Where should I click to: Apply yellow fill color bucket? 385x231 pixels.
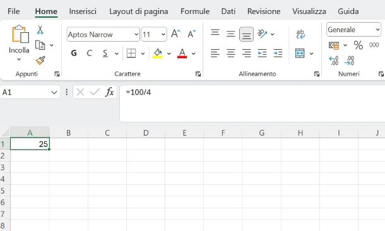(158, 53)
